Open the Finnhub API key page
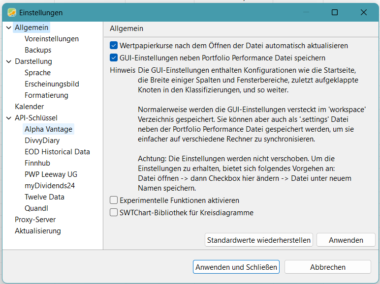Screen dimensions: 380x284 click(x=37, y=163)
